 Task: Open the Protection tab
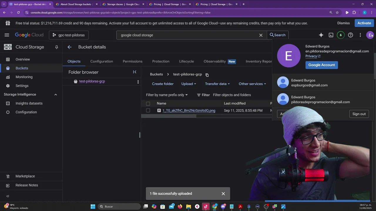161,61
